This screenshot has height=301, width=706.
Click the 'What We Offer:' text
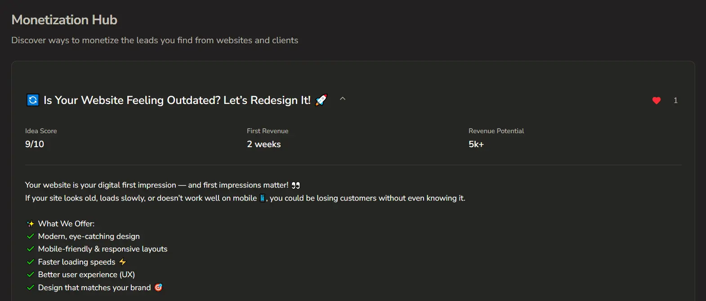66,224
